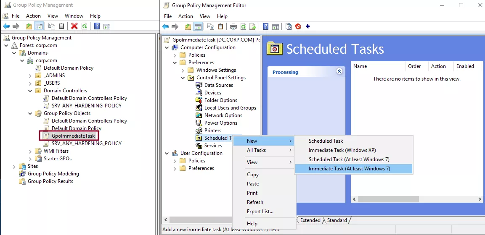485x235 pixels.
Task: Click red disable item icon in Editor toolbar
Action: 298,26
